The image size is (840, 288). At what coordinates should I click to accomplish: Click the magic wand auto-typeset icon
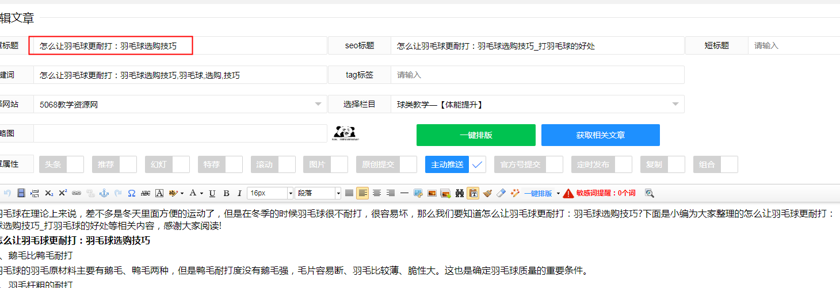(515, 193)
